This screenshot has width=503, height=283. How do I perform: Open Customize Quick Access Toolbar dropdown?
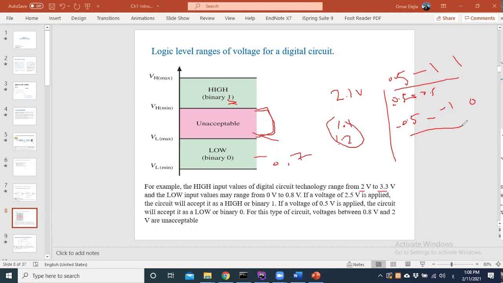(98, 6)
